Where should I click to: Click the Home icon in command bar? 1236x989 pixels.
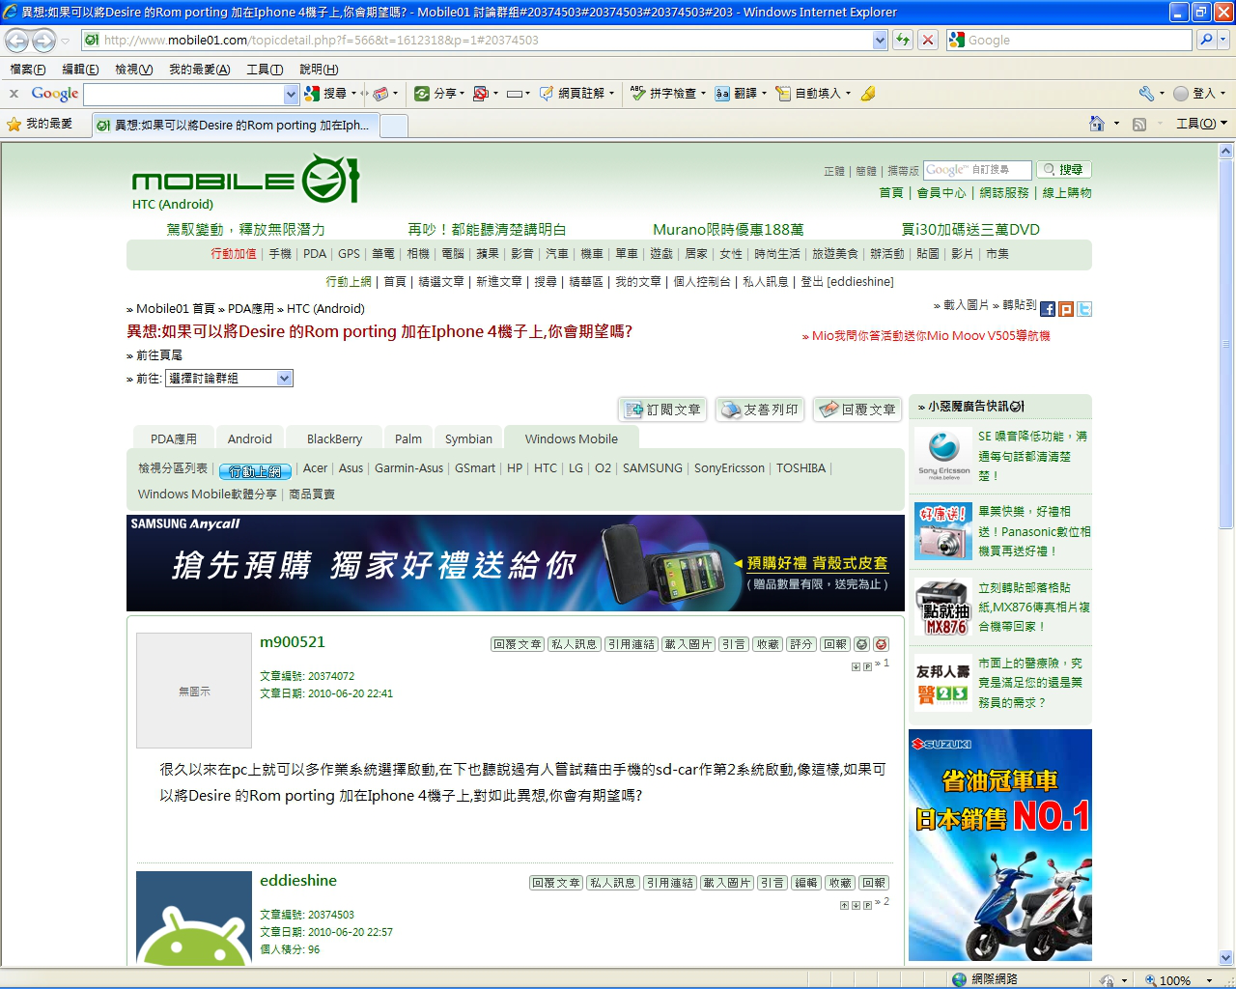coord(1096,124)
